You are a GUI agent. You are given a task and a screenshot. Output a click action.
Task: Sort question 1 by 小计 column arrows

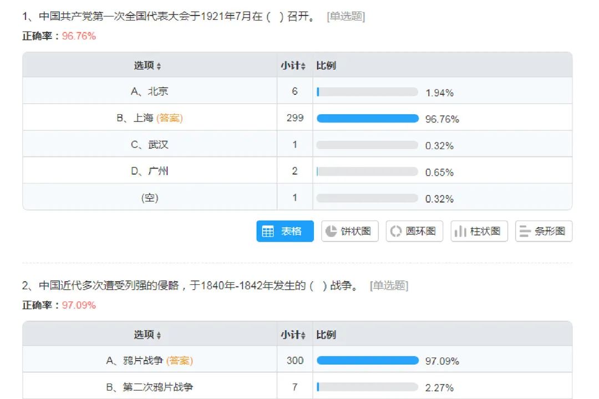(303, 66)
